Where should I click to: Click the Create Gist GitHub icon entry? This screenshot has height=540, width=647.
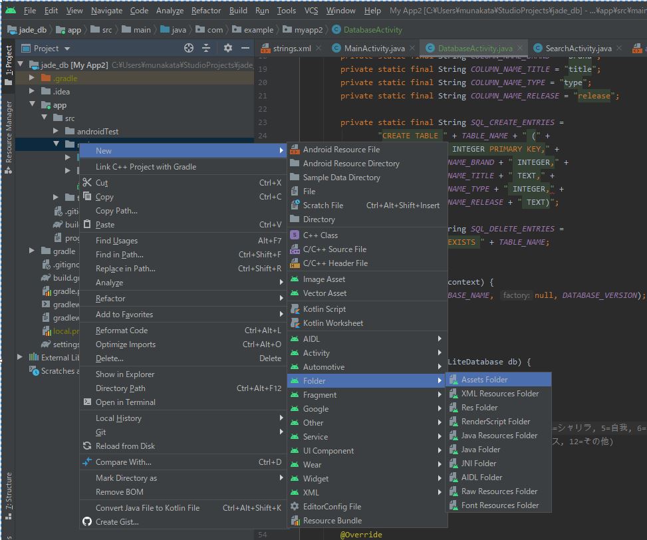pyautogui.click(x=116, y=521)
